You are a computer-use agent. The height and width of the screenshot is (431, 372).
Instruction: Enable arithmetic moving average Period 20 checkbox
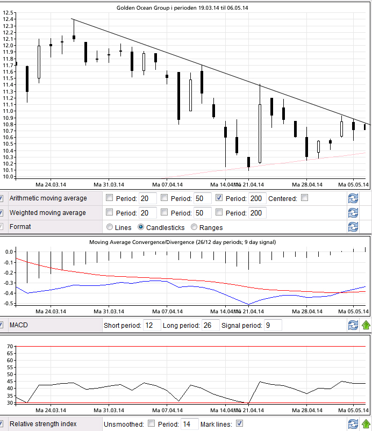tap(110, 198)
